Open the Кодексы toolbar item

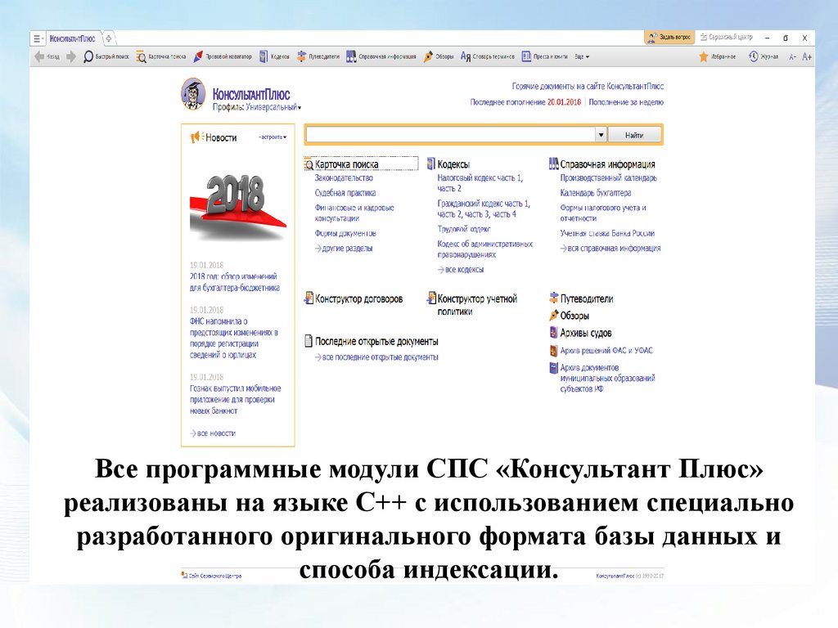click(x=274, y=56)
